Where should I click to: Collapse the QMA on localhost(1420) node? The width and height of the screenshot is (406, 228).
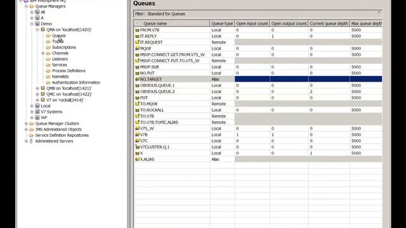(x=37, y=30)
